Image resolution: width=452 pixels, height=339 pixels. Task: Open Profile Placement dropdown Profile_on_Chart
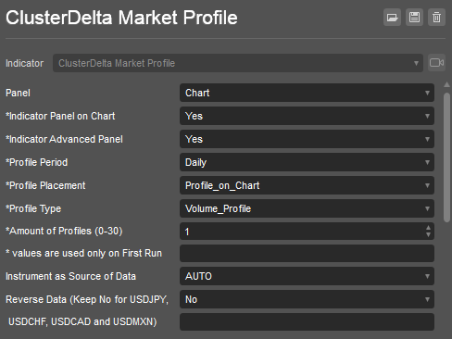307,185
